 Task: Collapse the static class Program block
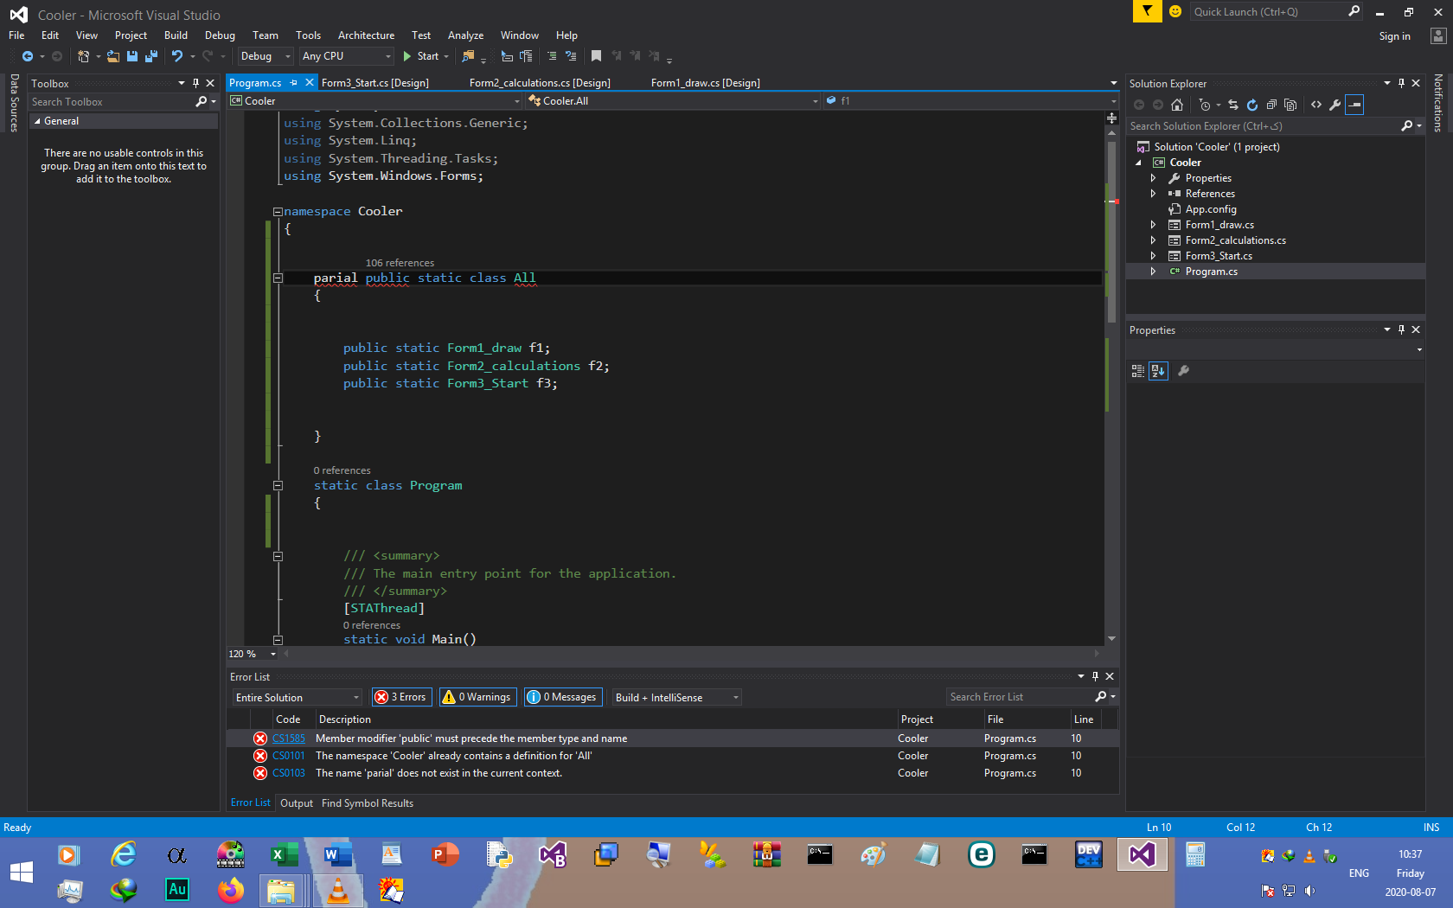[x=278, y=486]
